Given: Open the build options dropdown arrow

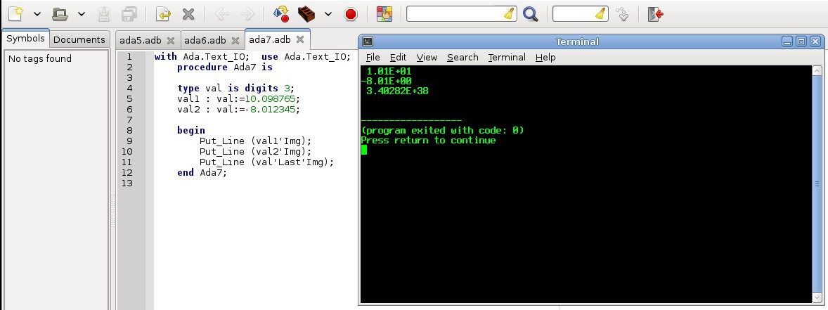Looking at the screenshot, I should (328, 14).
